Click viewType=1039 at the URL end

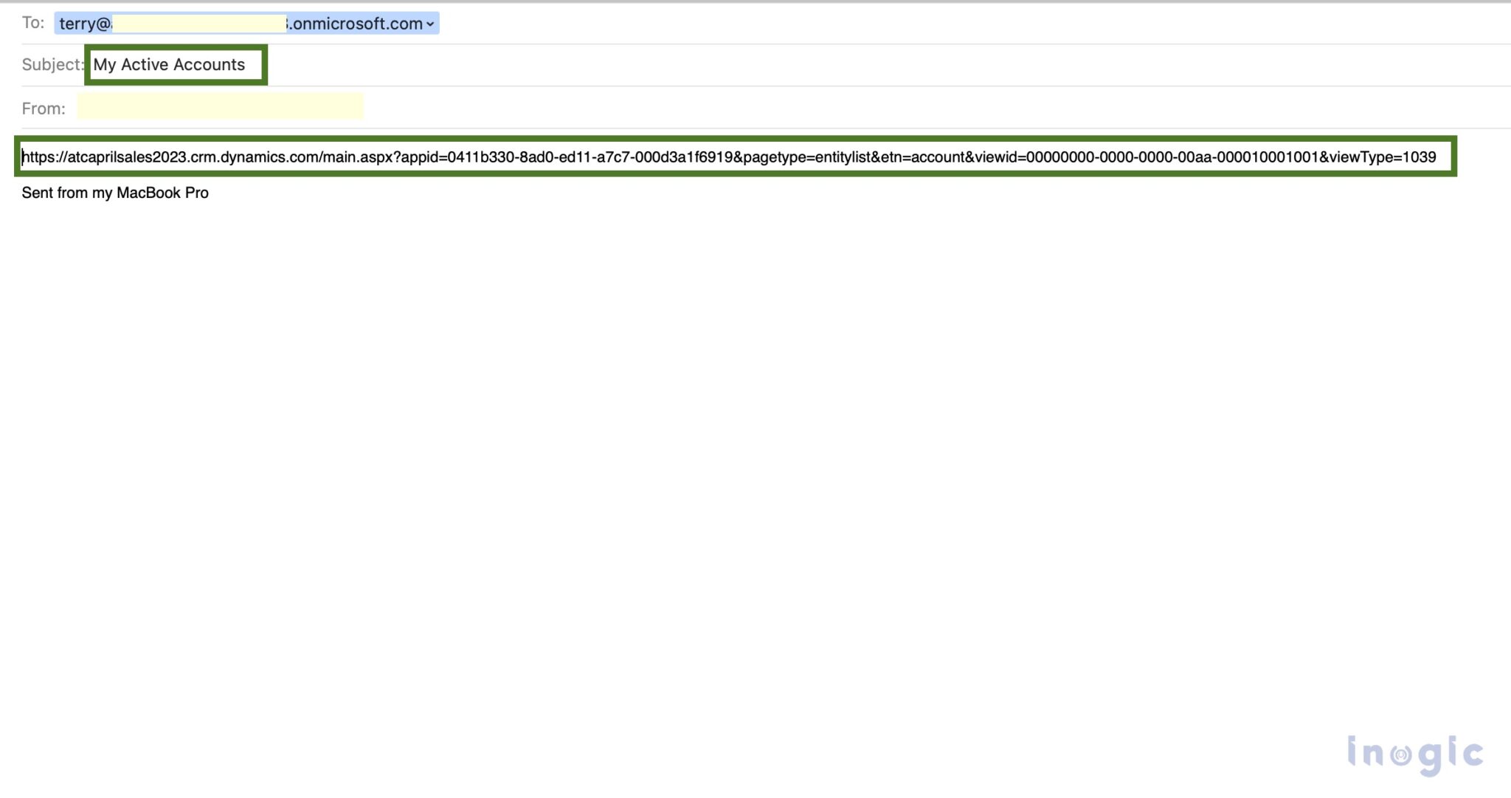pyautogui.click(x=1383, y=156)
